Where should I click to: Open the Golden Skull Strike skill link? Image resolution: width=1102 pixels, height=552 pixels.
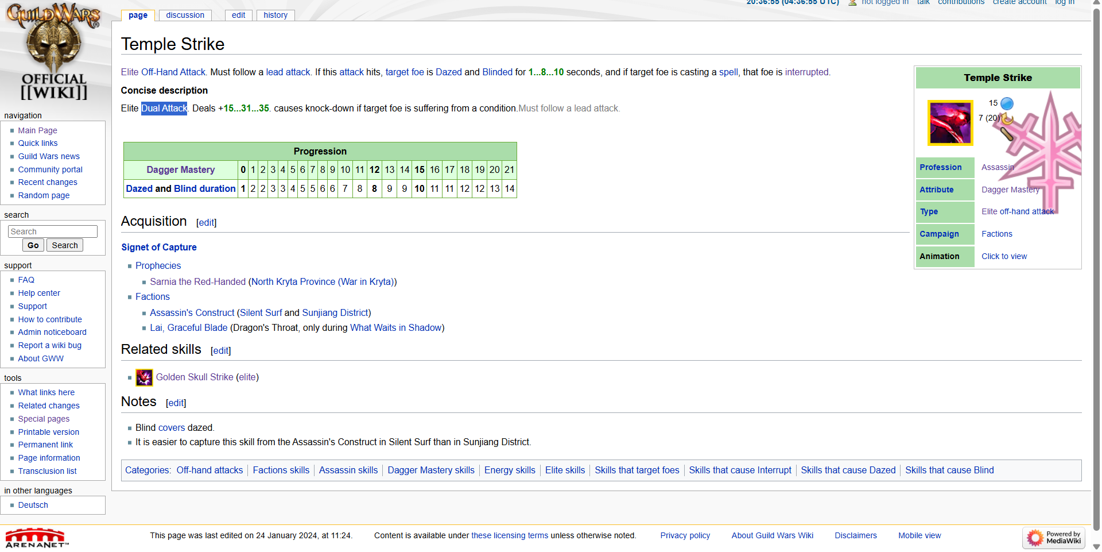(195, 377)
